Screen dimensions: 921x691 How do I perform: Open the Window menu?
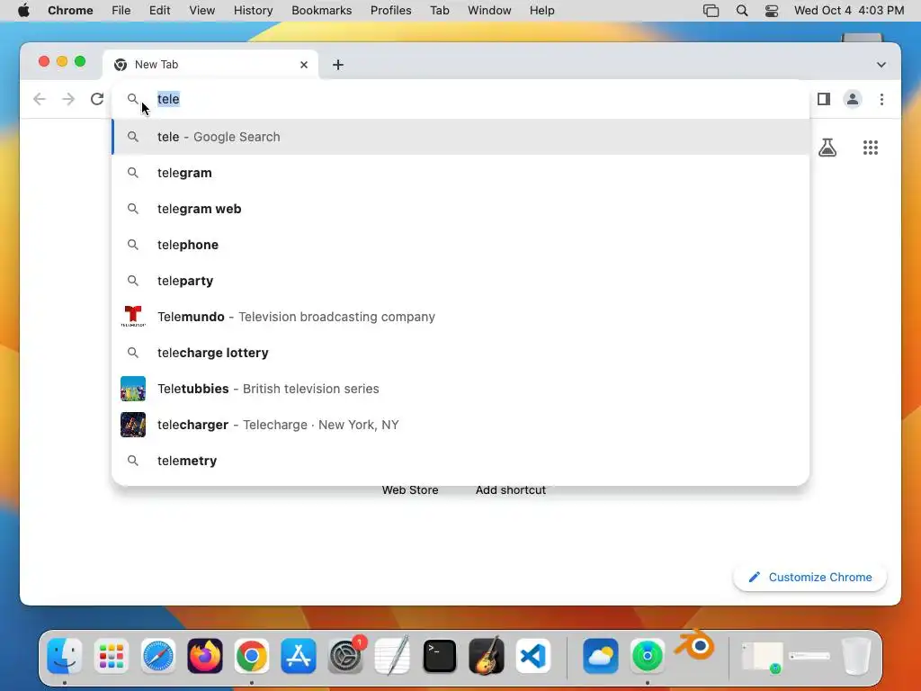[x=489, y=11]
